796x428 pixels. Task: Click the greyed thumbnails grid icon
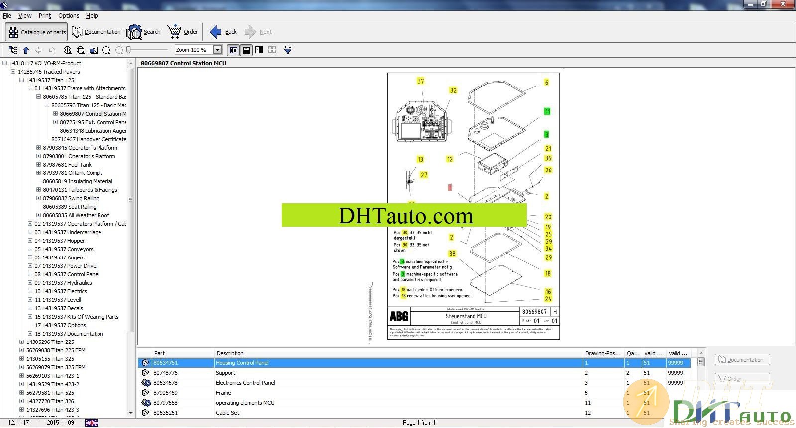click(x=272, y=50)
